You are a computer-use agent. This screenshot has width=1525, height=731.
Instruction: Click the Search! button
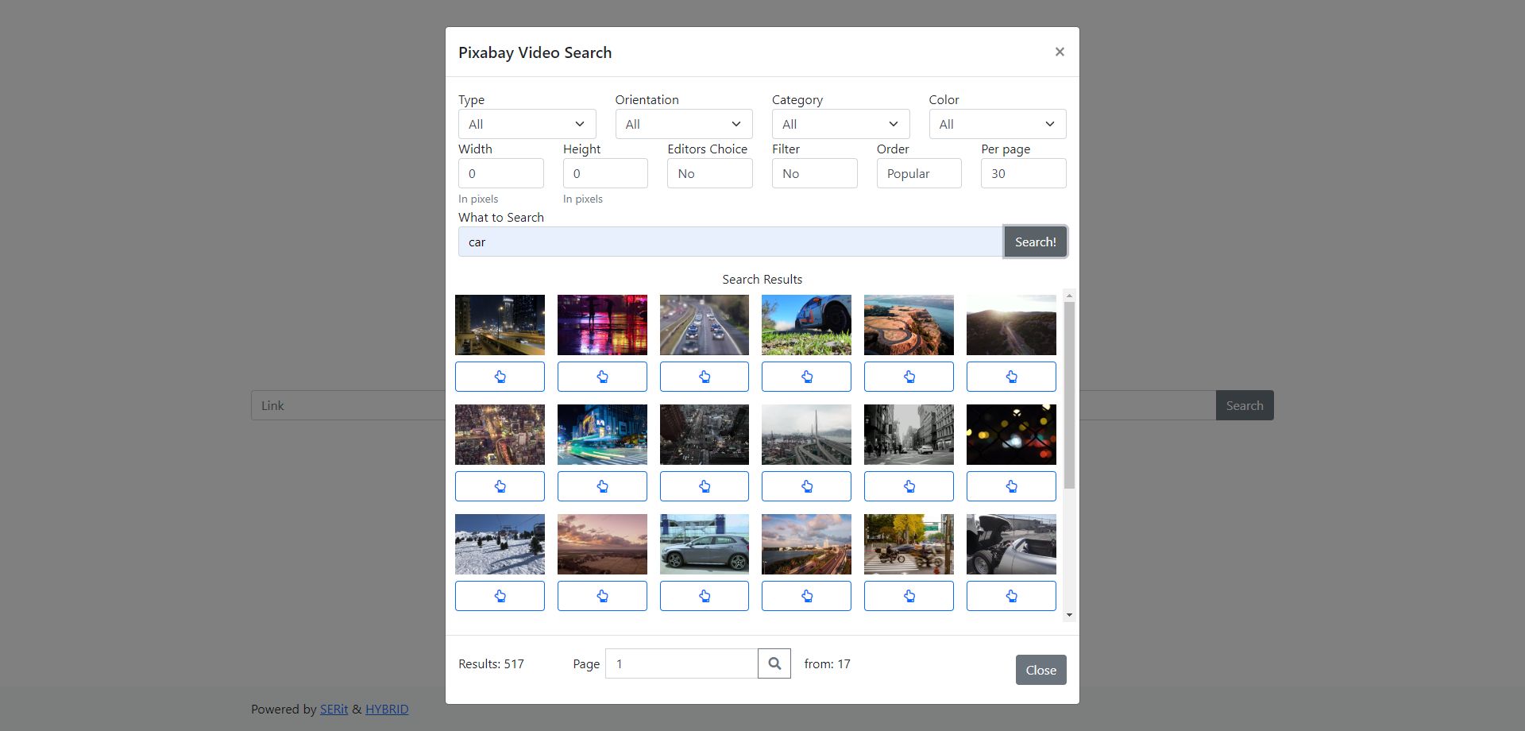click(1036, 242)
